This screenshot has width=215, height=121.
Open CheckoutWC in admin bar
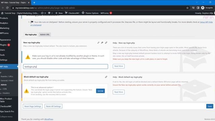[72, 13]
